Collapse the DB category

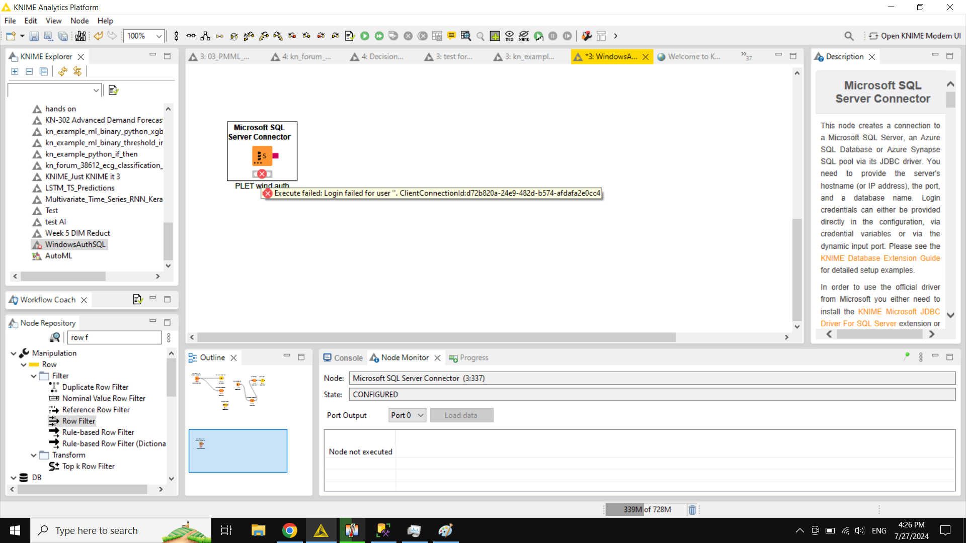point(14,478)
